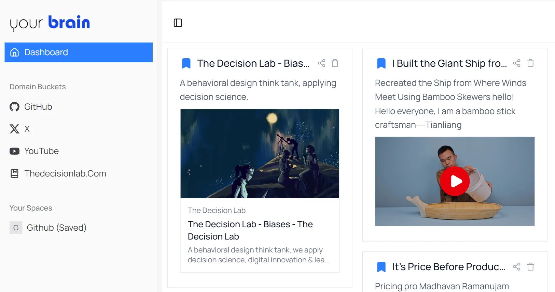Select the X domain bucket
This screenshot has height=292, width=555.
pos(20,129)
